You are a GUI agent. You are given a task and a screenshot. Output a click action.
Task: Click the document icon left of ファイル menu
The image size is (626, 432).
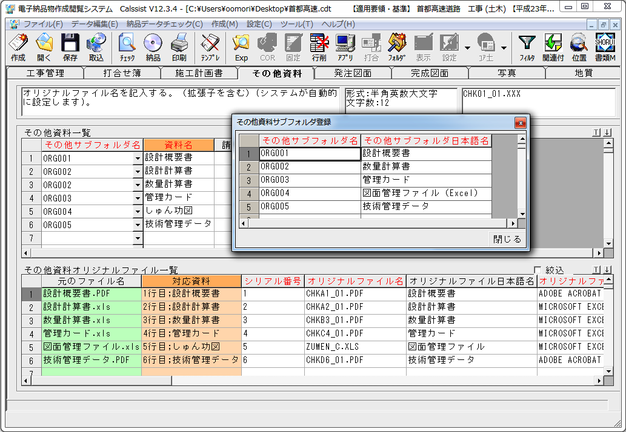(15, 24)
